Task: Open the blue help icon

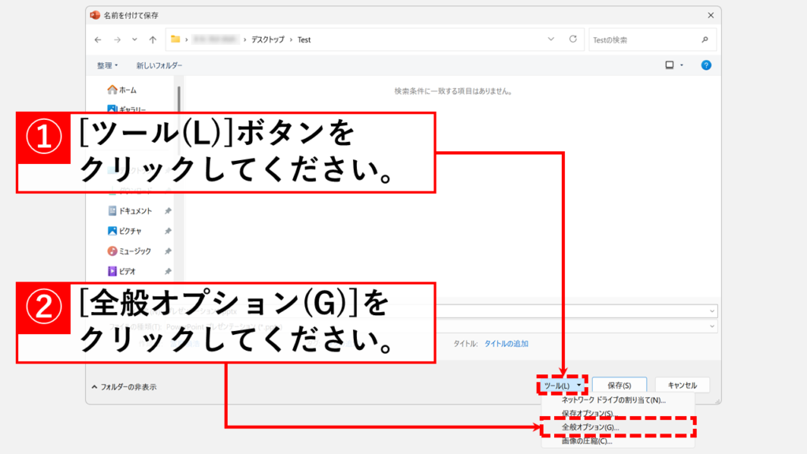Action: [x=706, y=65]
